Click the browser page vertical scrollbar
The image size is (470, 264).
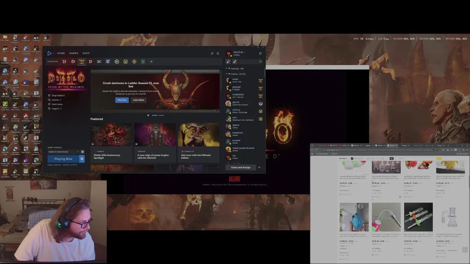(469, 181)
